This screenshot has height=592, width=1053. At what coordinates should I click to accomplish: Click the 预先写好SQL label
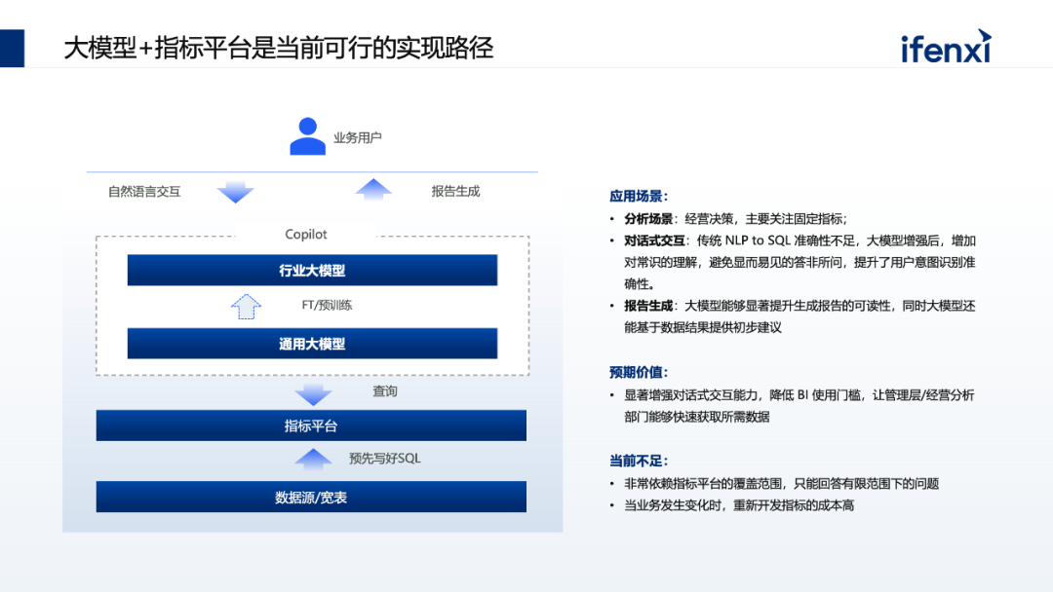pos(385,458)
